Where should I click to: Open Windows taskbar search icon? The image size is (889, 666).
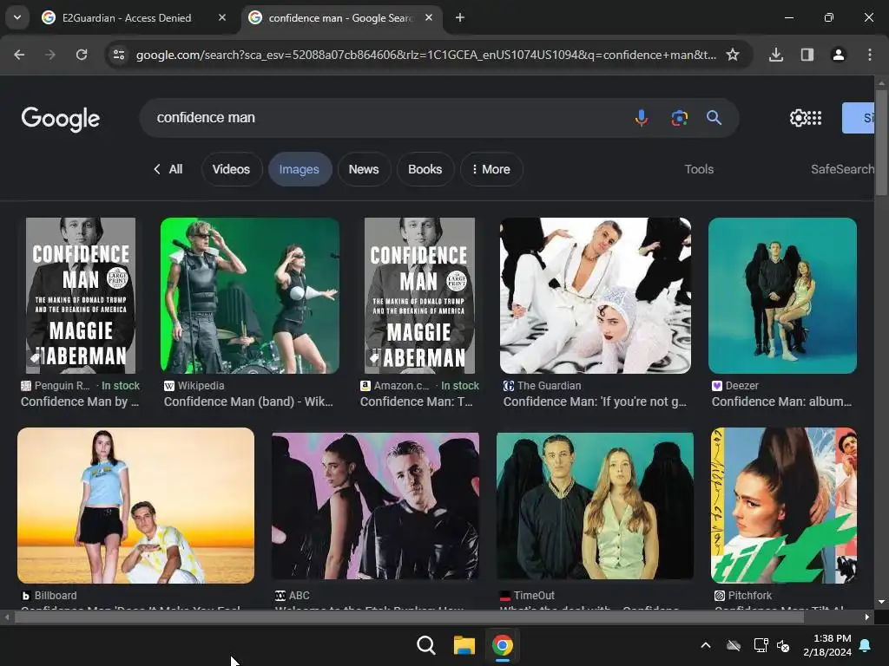pyautogui.click(x=425, y=645)
